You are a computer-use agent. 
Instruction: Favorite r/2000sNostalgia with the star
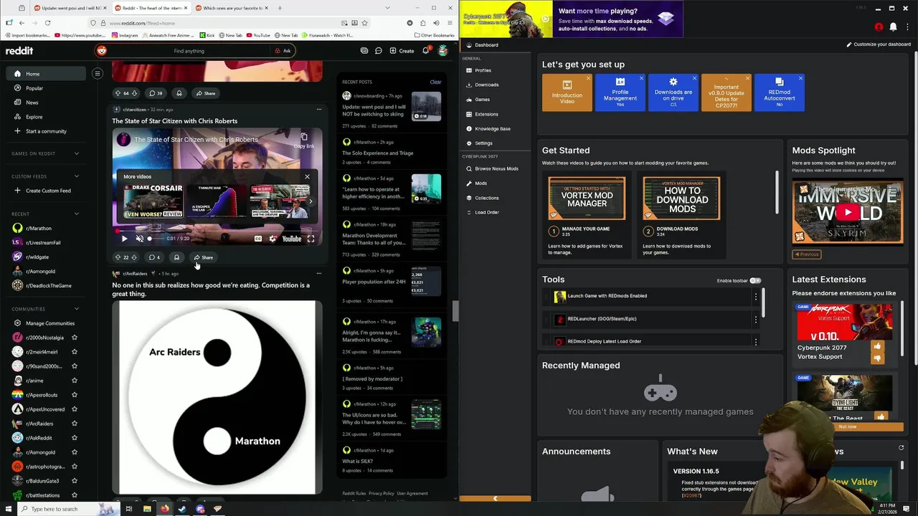74,338
